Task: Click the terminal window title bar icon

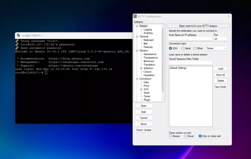Action: coord(18,36)
